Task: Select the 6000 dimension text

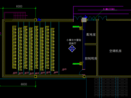Action: pyautogui.click(x=19, y=6)
